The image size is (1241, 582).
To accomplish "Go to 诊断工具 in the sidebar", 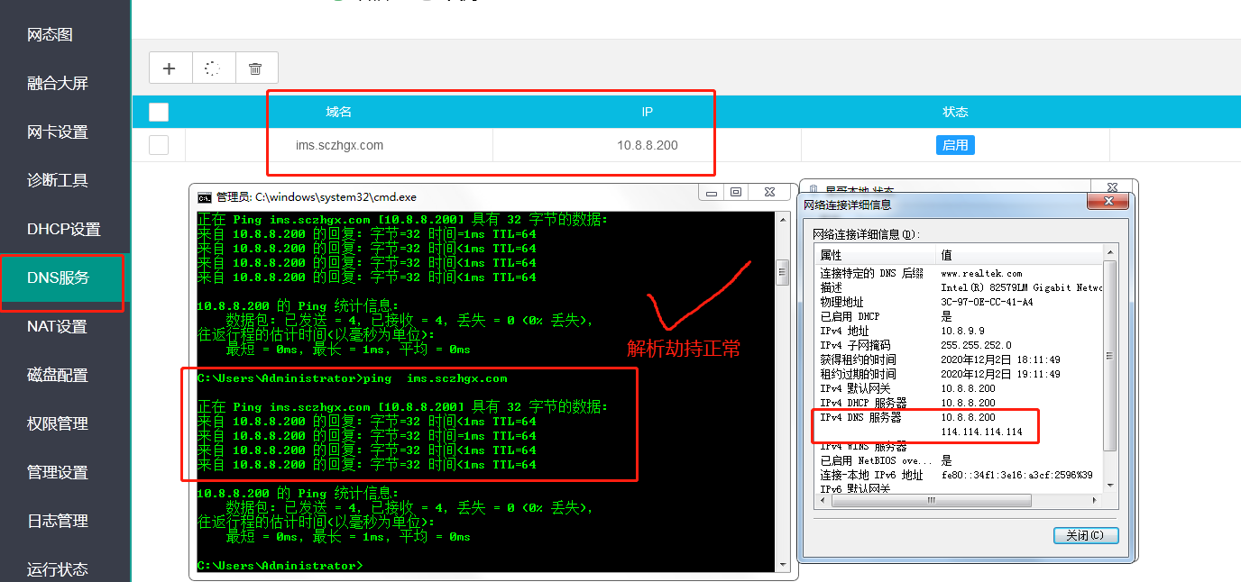I will (x=58, y=180).
